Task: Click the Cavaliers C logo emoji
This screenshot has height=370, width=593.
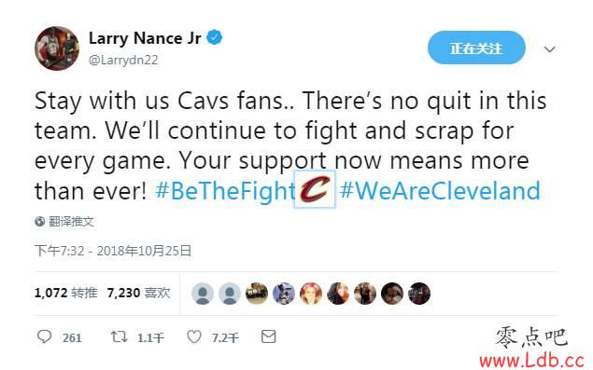Action: (315, 189)
